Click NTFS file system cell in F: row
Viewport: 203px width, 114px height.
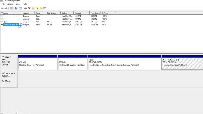click(49, 25)
